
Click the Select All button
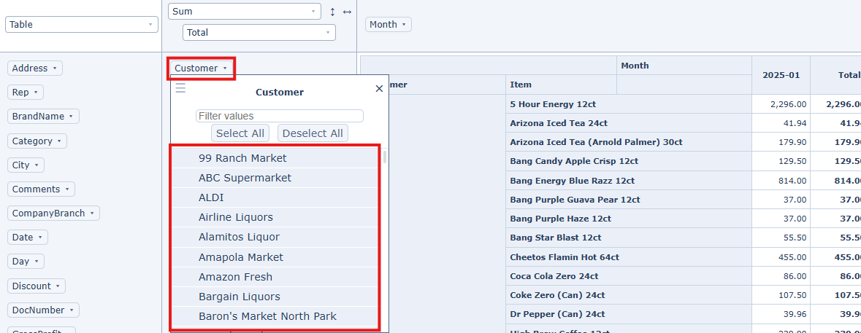click(240, 133)
